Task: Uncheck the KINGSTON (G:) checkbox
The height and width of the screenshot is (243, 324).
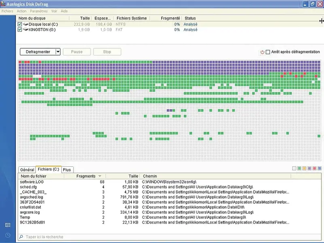Action: pyautogui.click(x=19, y=30)
